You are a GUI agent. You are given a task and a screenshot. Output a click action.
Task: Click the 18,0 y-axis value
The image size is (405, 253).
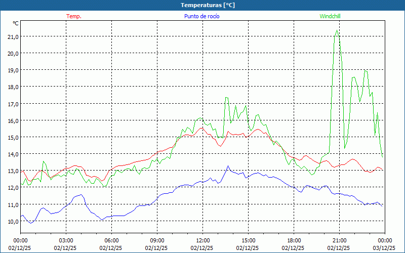click(13, 87)
